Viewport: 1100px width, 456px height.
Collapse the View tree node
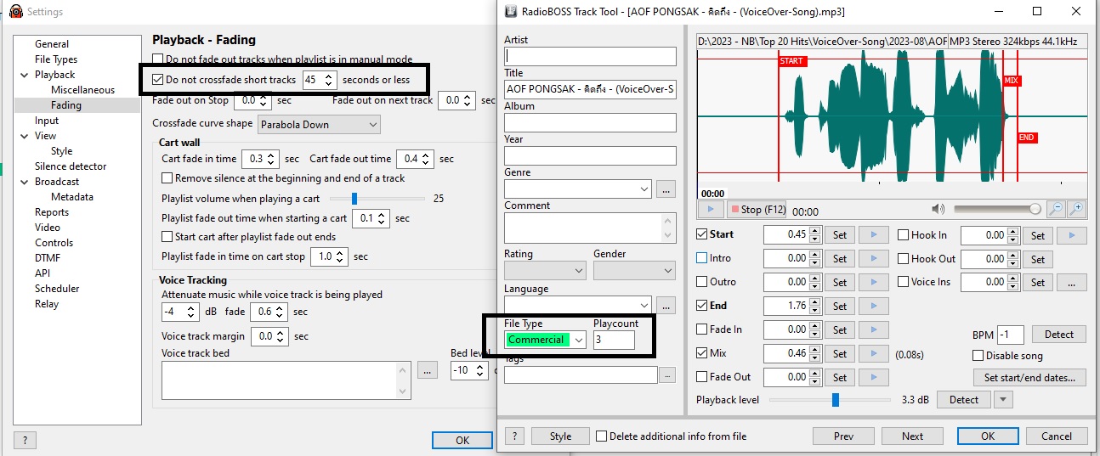tap(26, 136)
